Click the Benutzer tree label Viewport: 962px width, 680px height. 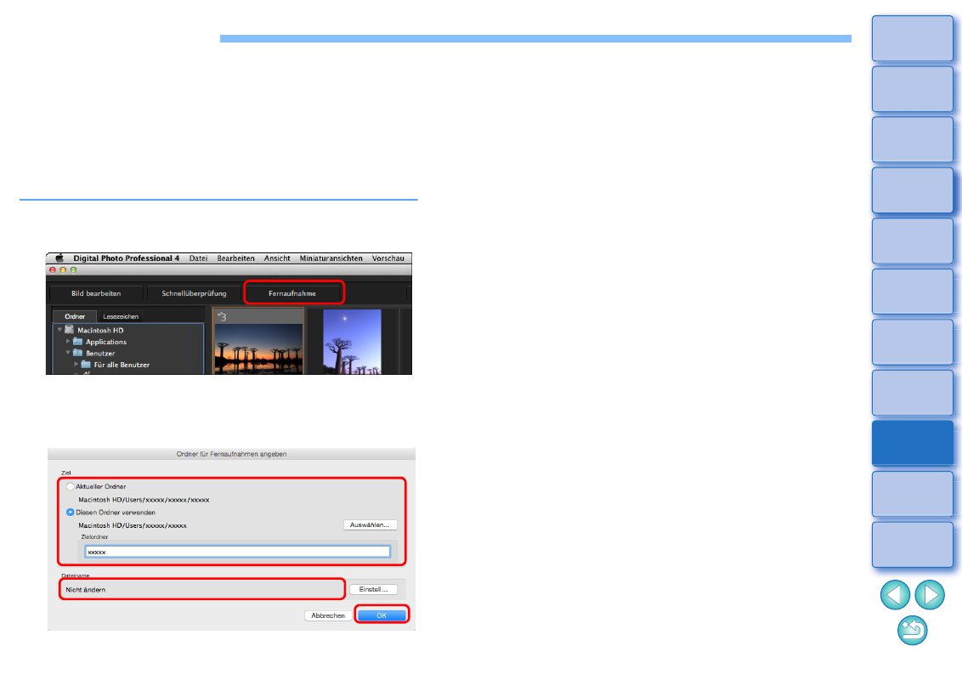click(100, 354)
